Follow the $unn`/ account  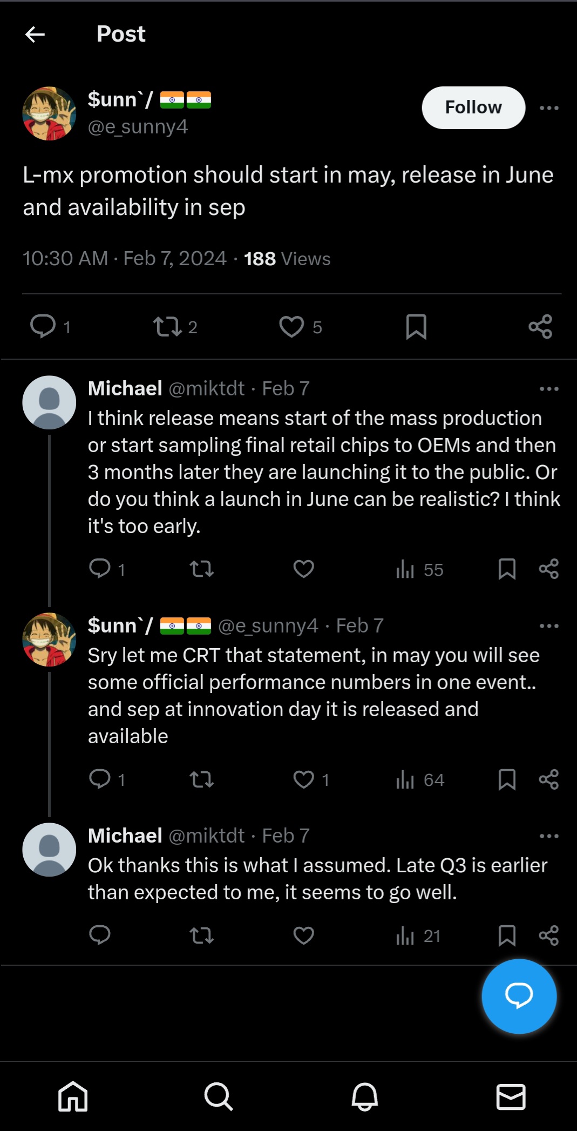coord(473,107)
